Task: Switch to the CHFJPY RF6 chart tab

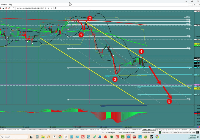Action: pyautogui.click(x=63, y=130)
